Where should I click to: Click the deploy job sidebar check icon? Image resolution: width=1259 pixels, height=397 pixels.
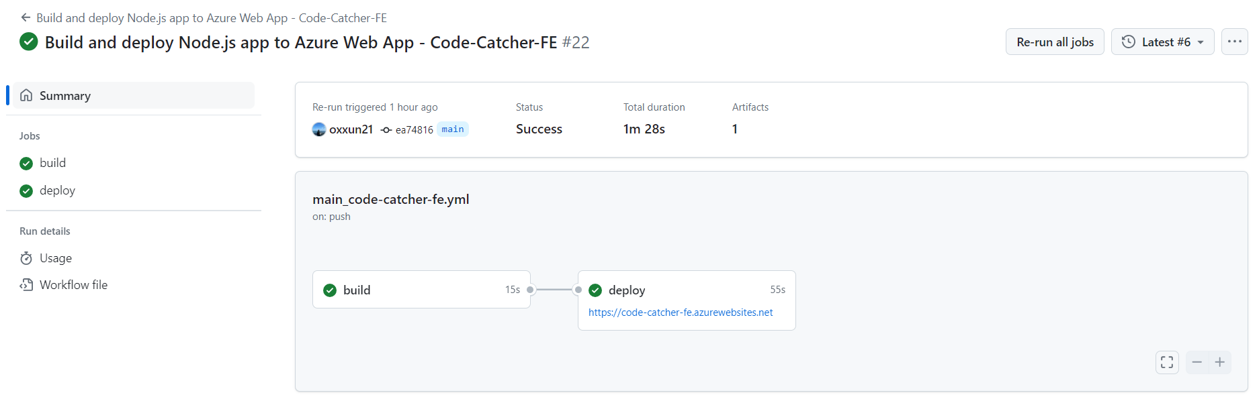[26, 191]
